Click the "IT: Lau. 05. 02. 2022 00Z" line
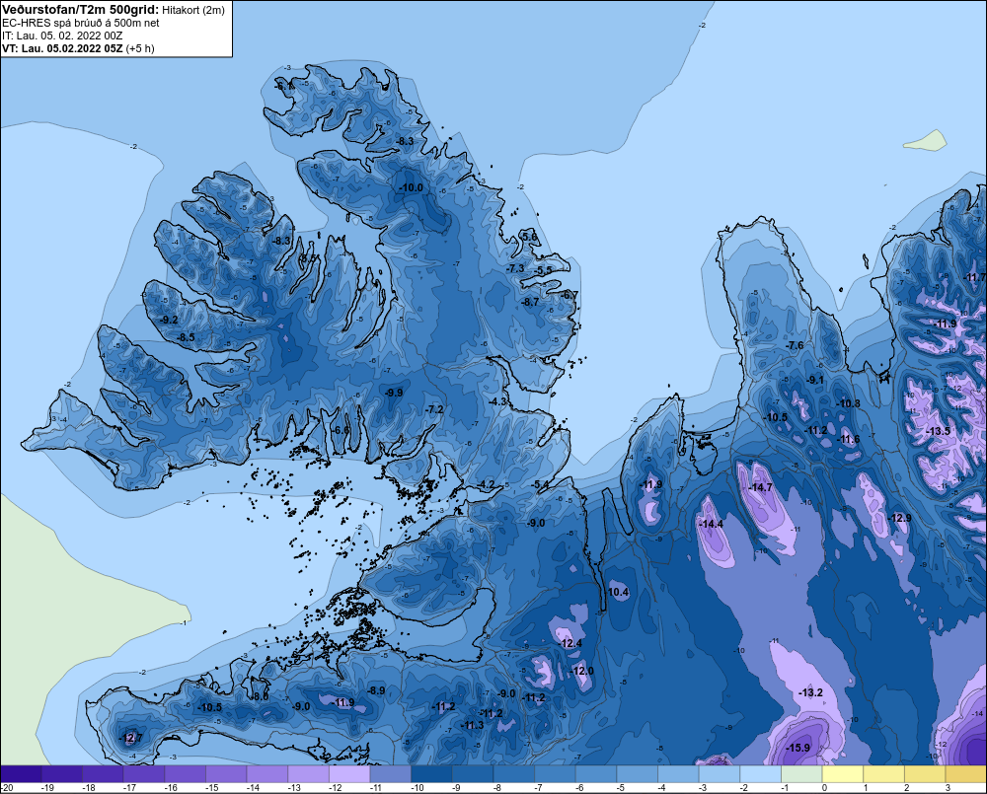The height and width of the screenshot is (794, 987). coord(62,36)
